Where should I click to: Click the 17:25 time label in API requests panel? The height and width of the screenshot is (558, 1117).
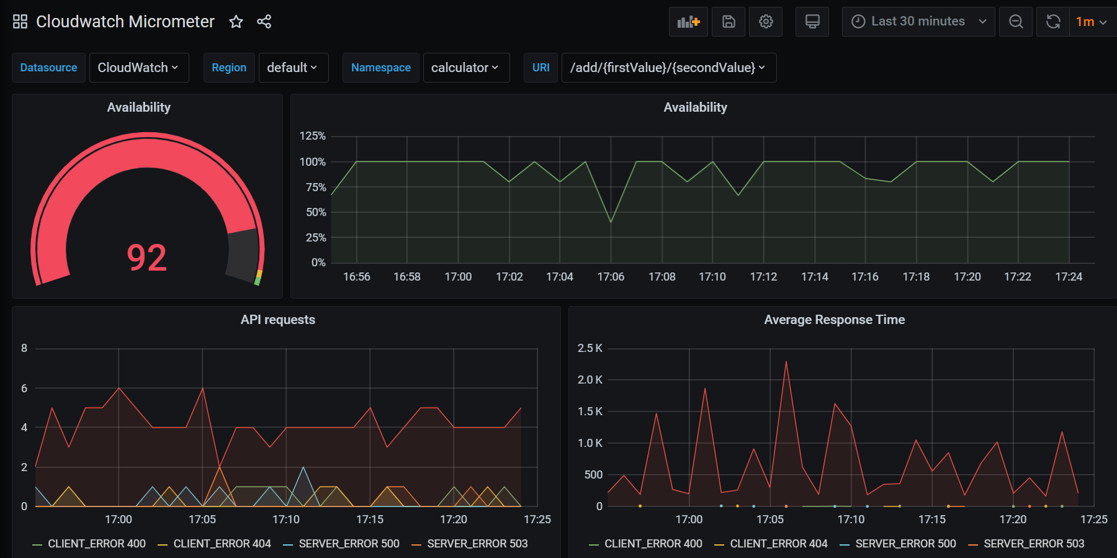point(537,520)
